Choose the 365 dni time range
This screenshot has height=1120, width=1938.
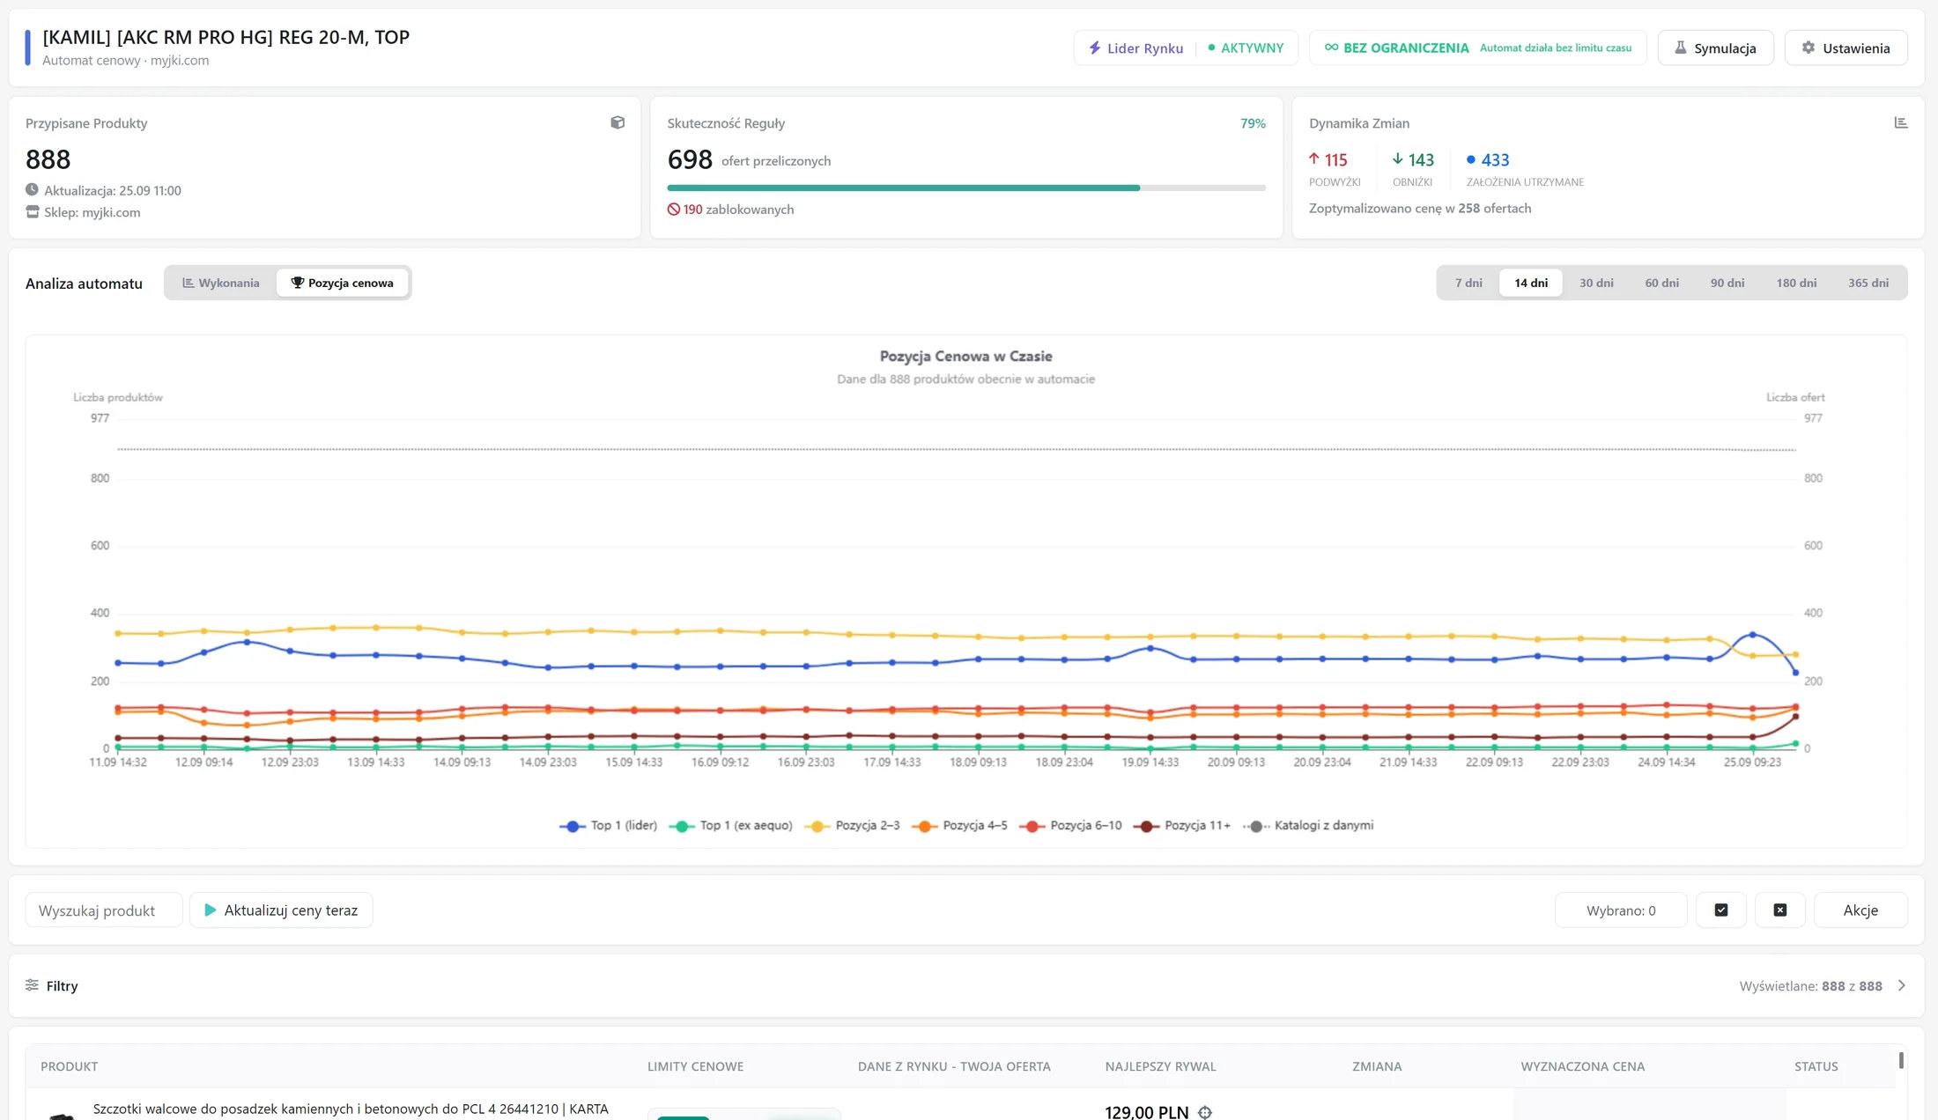pos(1868,283)
